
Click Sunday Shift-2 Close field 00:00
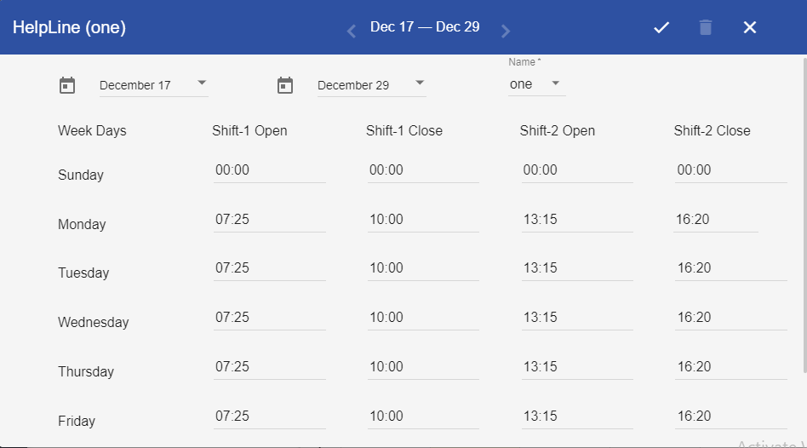(x=730, y=170)
